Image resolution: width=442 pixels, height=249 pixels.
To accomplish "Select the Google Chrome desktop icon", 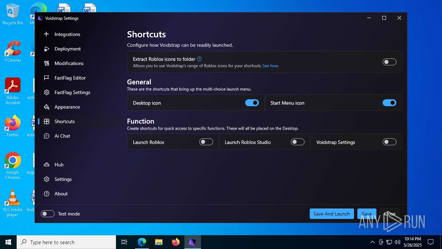I will pos(13,166).
